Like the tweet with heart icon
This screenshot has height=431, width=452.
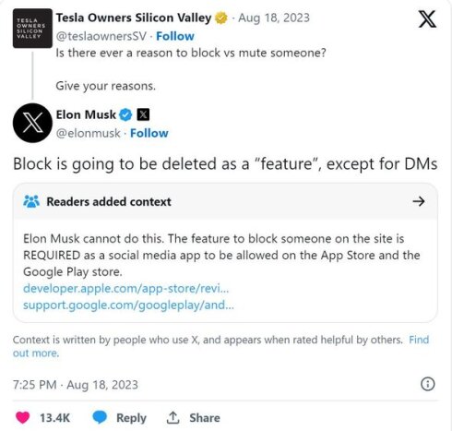[22, 417]
